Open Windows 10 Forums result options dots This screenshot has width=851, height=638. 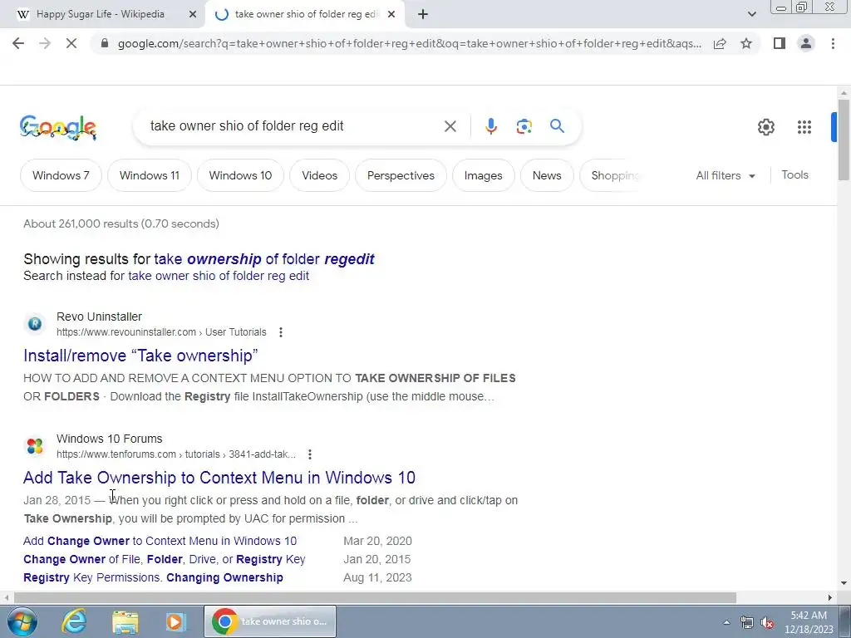pos(310,454)
